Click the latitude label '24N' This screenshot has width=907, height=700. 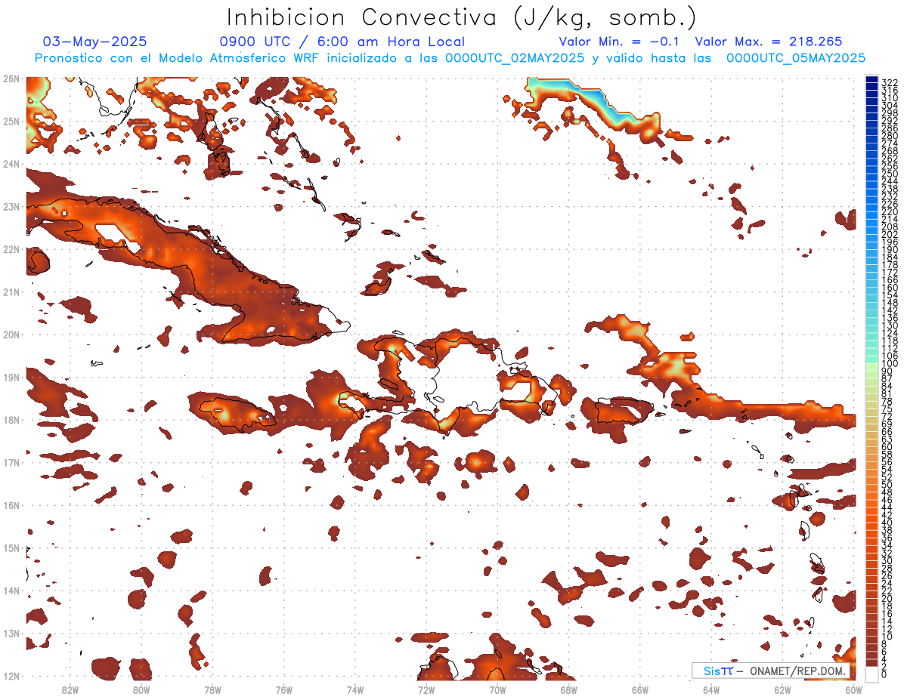pos(11,164)
